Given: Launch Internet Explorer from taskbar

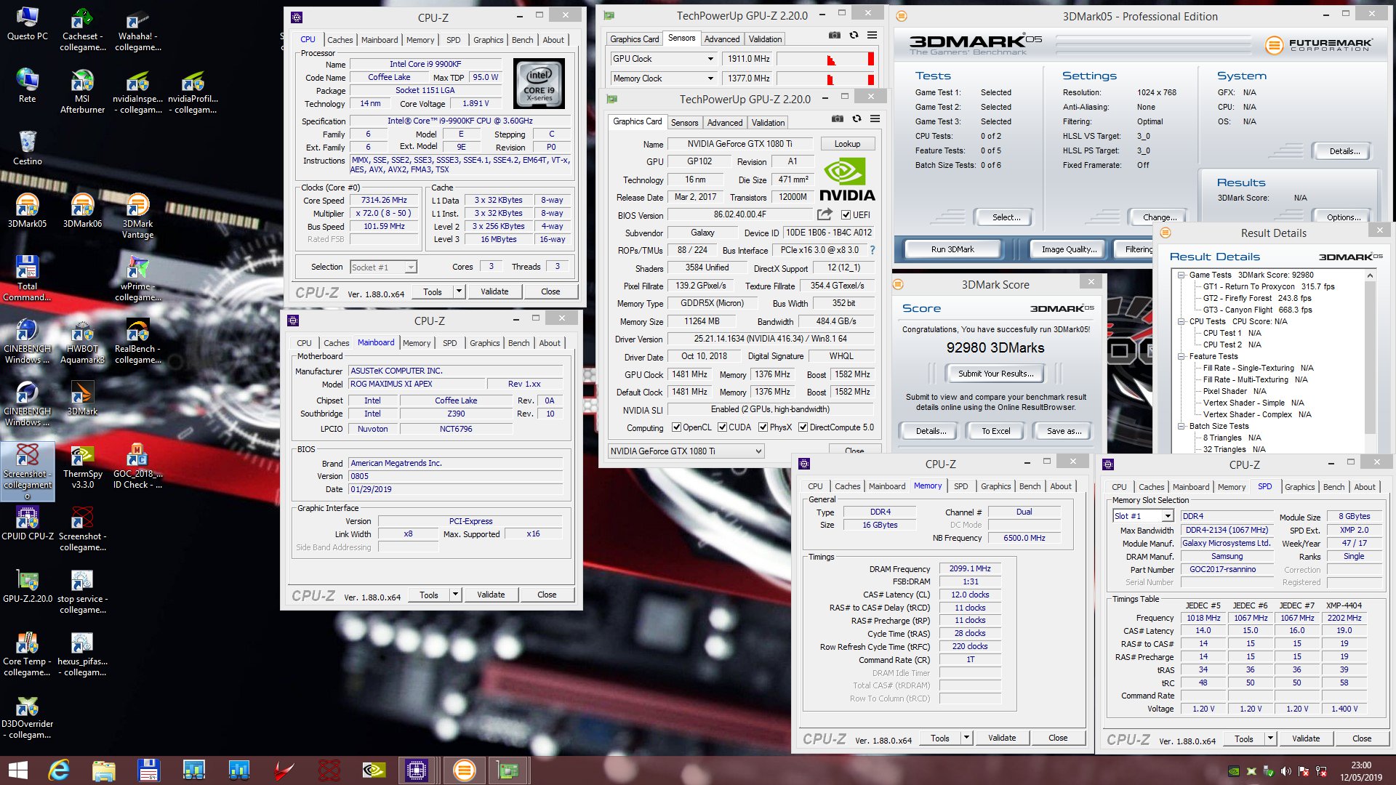Looking at the screenshot, I should pos(59,770).
